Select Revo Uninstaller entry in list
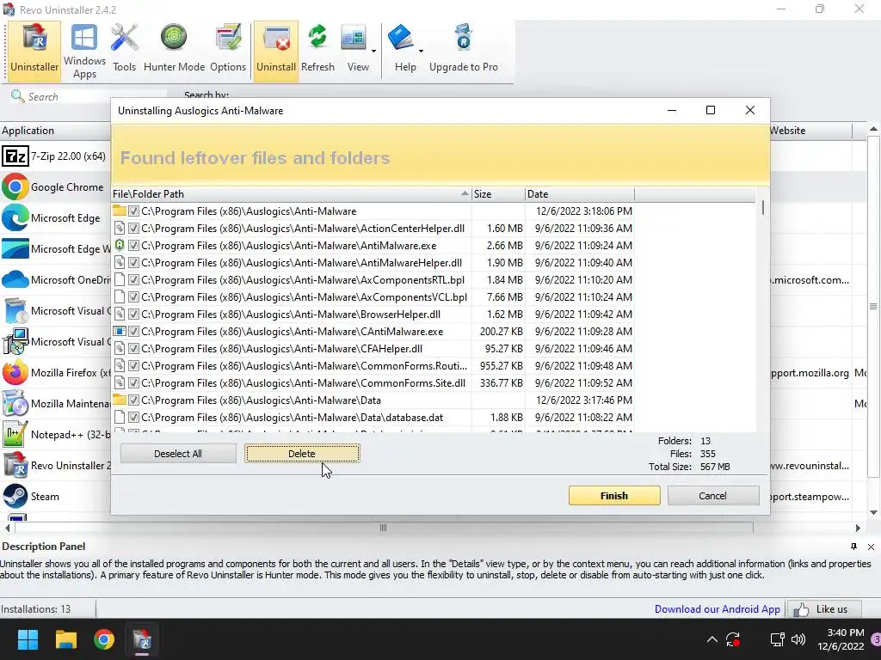The image size is (881, 660). click(55, 465)
